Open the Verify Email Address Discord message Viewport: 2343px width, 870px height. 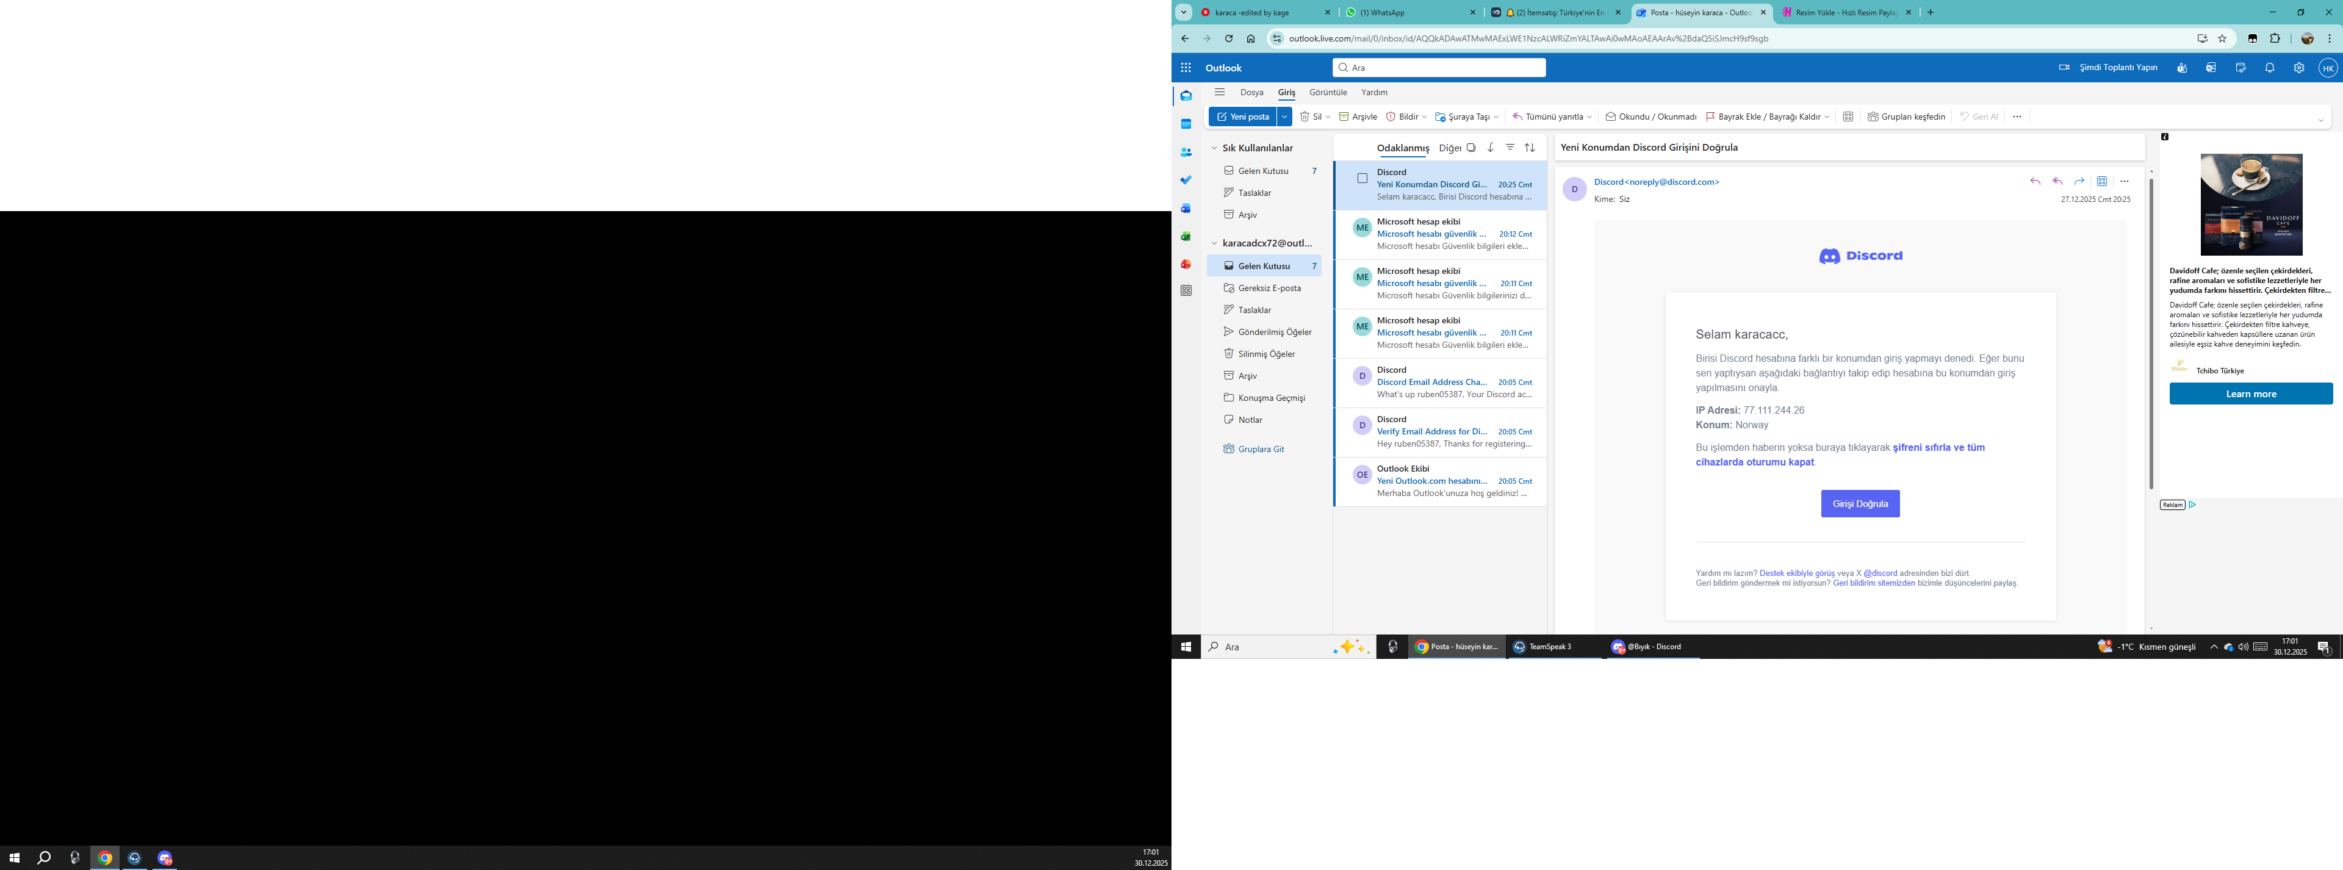[x=1441, y=432]
